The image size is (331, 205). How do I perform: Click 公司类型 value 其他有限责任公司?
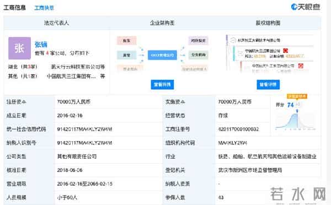pos(77,157)
